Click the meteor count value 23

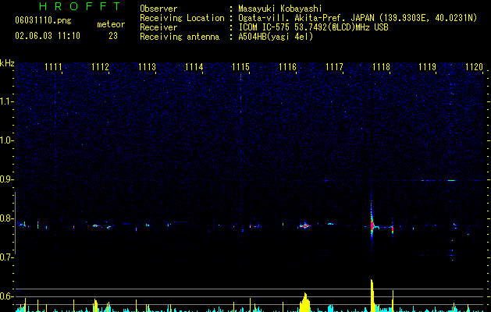coord(113,36)
